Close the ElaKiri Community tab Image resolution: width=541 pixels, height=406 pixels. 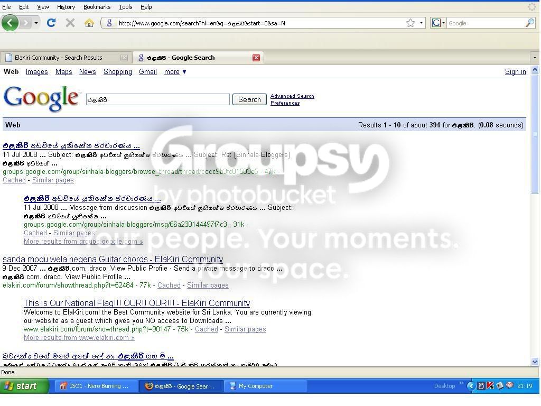point(124,58)
